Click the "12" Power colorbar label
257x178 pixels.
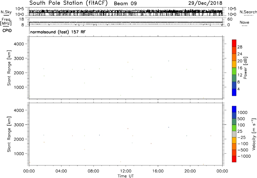(x=240, y=75)
